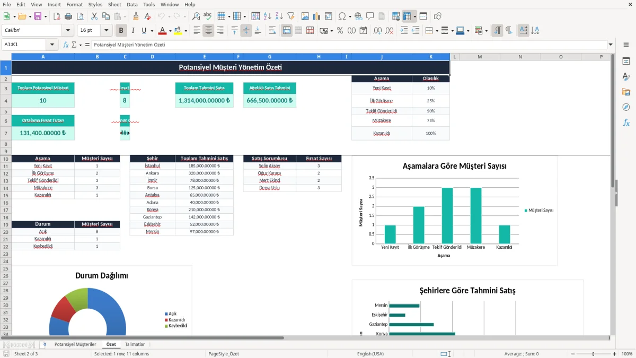The width and height of the screenshot is (636, 358).
Task: Click the Headers and Footers icon
Action: pyautogui.click(x=382, y=16)
